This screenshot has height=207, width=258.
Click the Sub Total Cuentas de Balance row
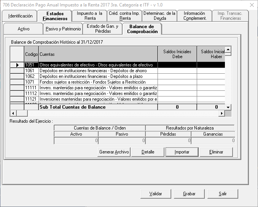[118, 107]
